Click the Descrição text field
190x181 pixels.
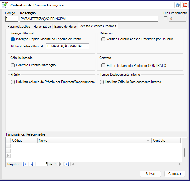pos(89,19)
